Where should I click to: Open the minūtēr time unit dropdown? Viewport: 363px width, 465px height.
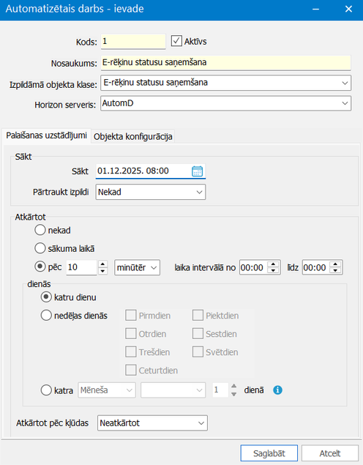coord(137,267)
